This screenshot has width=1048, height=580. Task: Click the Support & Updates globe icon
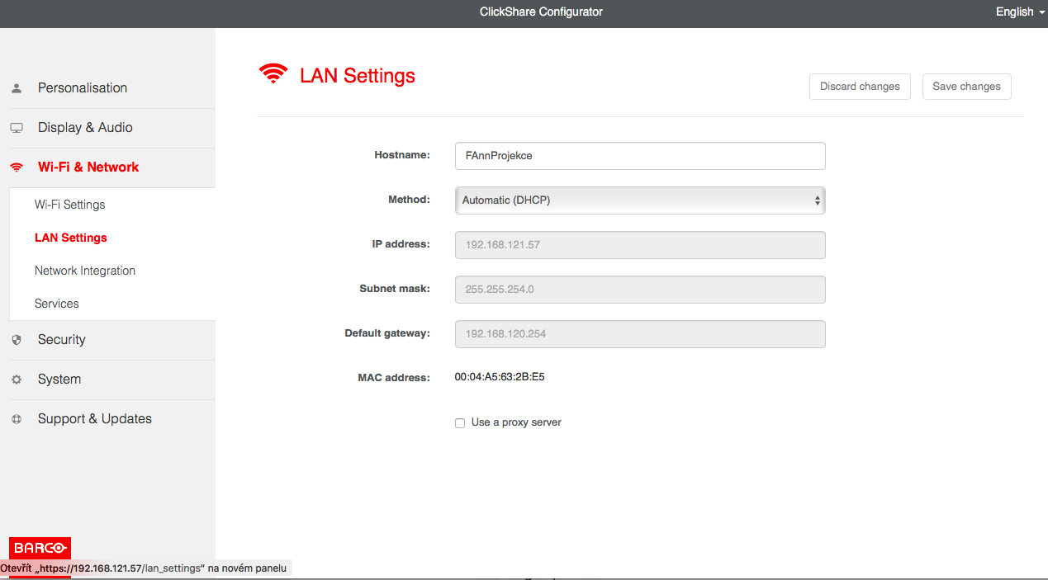[17, 419]
